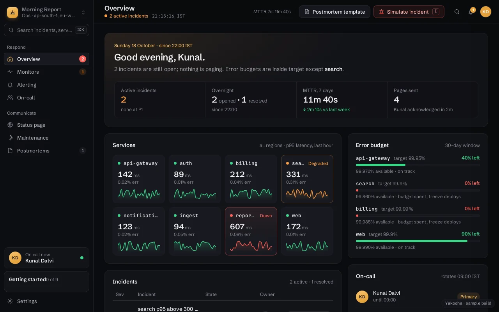This screenshot has height=312, width=499.
Task: Click the Settings gear icon
Action: pyautogui.click(x=10, y=301)
